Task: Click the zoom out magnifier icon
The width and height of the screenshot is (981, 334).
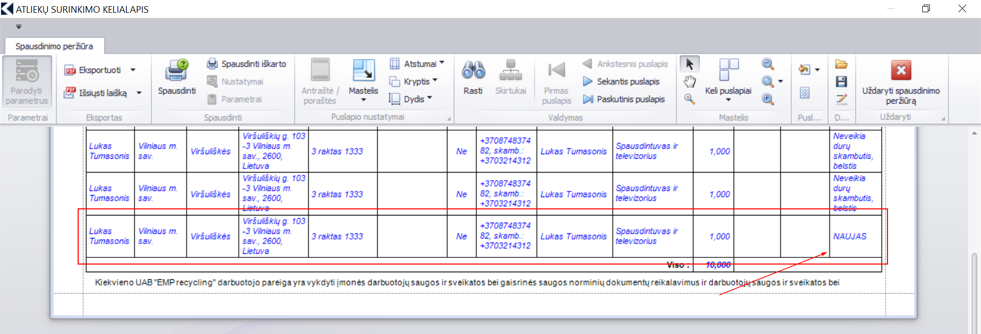Action: [767, 64]
